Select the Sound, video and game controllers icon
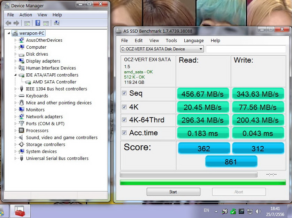Image resolution: width=292 pixels, height=218 pixels. click(x=21, y=138)
